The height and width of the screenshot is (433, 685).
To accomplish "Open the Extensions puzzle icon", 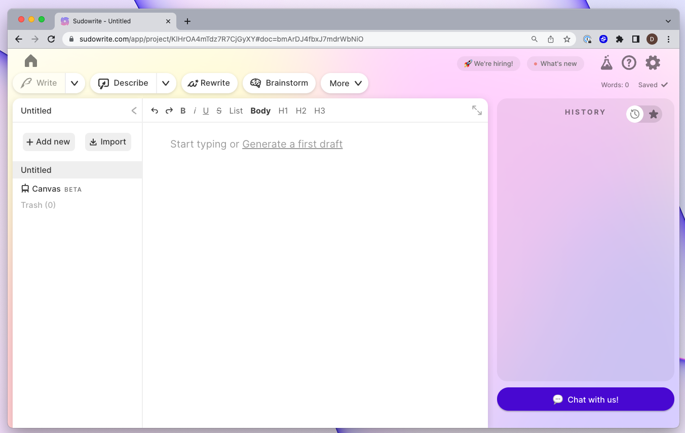I will click(x=620, y=39).
